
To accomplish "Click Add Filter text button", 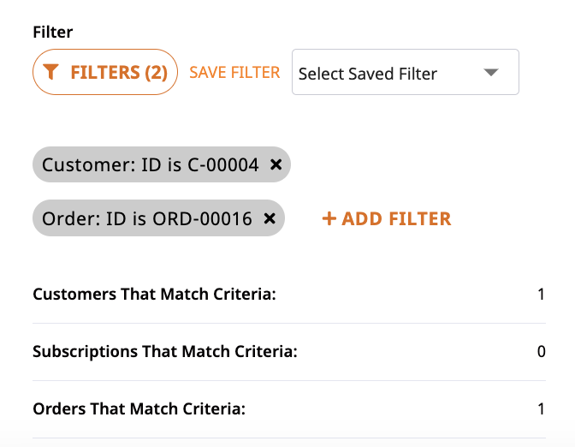I will 387,218.
